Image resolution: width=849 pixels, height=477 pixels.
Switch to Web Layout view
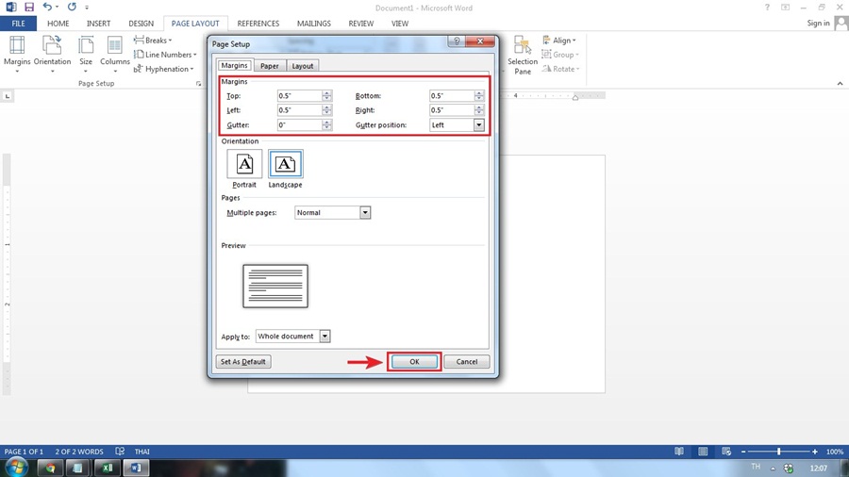point(726,451)
